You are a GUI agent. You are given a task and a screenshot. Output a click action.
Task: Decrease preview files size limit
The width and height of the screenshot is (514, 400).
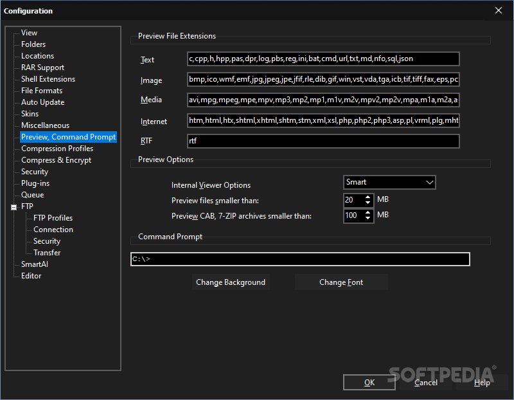368,203
